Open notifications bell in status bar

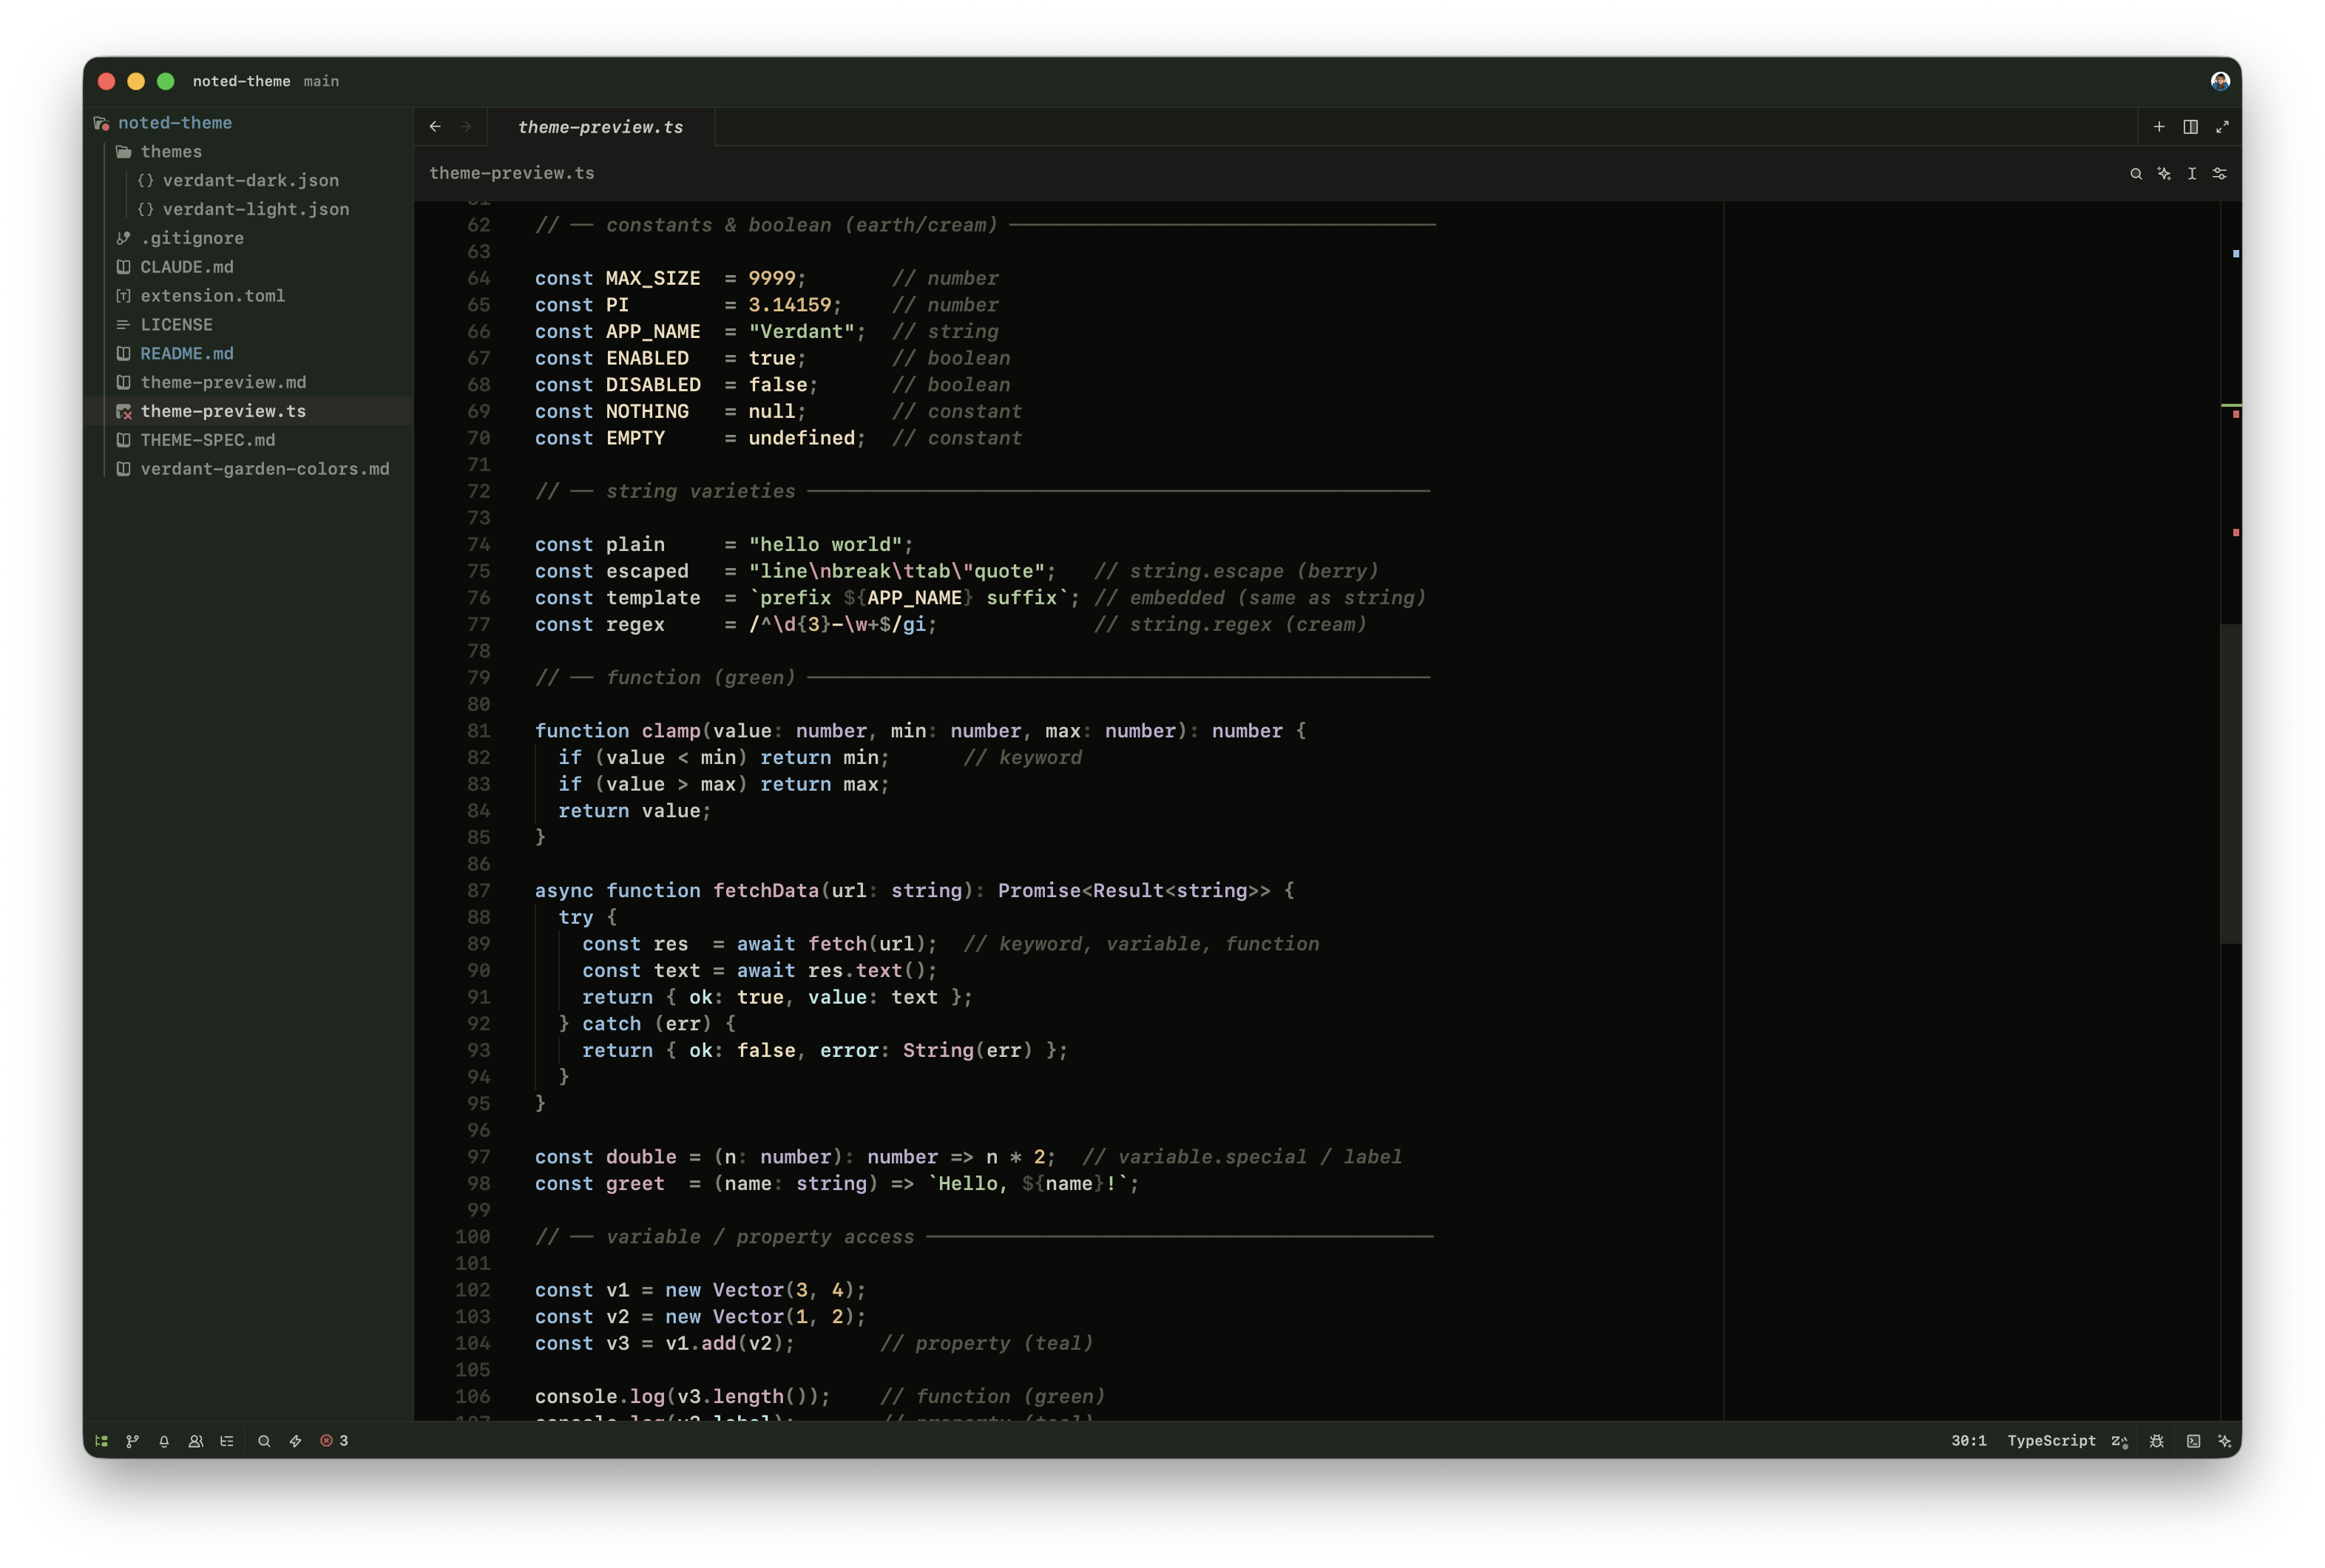tap(164, 1441)
